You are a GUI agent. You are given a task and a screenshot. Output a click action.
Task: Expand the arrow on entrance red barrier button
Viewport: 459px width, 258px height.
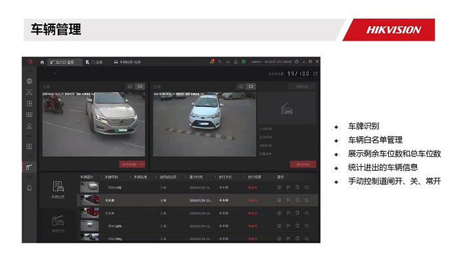[142, 165]
